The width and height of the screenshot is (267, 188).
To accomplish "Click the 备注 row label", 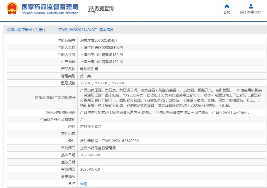I will [72, 141].
